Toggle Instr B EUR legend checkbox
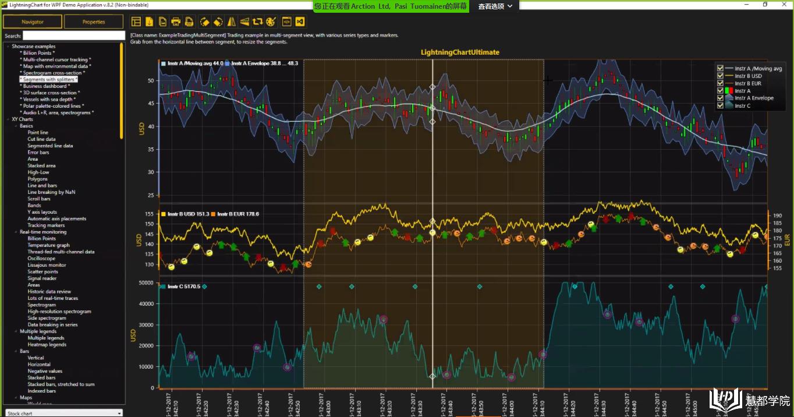 point(721,83)
